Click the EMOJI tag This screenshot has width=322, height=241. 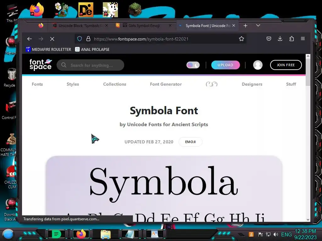pos(190,142)
